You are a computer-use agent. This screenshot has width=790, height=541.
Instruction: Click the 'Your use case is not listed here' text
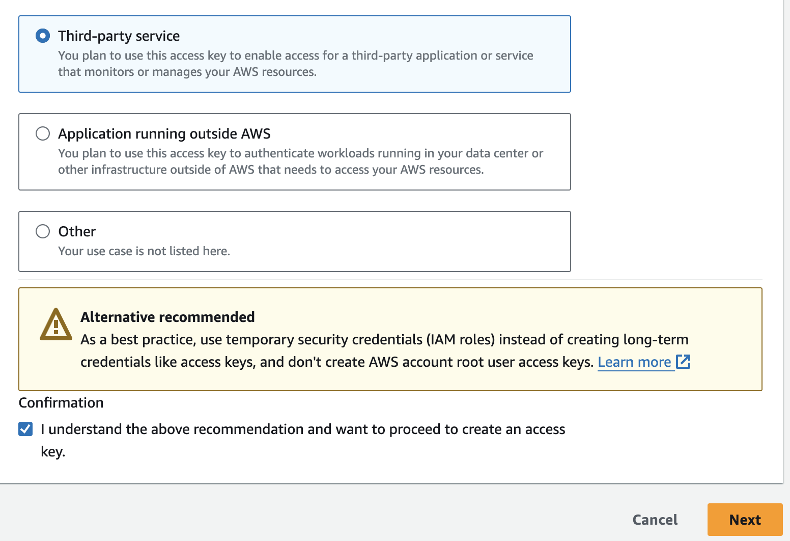[144, 251]
